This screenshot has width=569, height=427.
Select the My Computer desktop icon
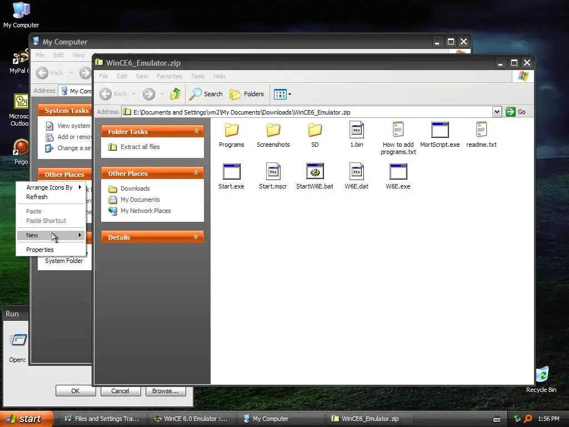21,15
